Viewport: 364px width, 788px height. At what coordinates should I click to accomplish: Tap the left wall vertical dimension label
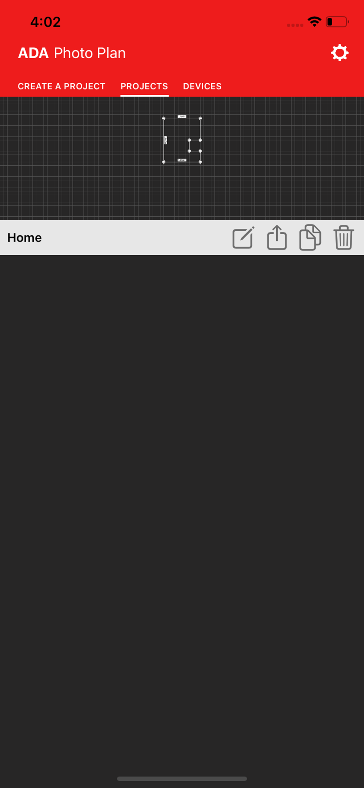166,140
